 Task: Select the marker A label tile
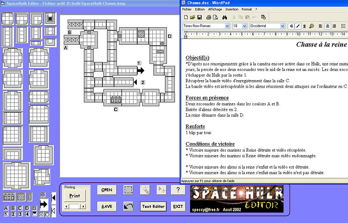pyautogui.click(x=6, y=208)
